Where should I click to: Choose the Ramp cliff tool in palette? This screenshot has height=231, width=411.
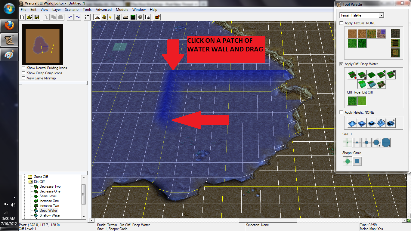(x=382, y=85)
